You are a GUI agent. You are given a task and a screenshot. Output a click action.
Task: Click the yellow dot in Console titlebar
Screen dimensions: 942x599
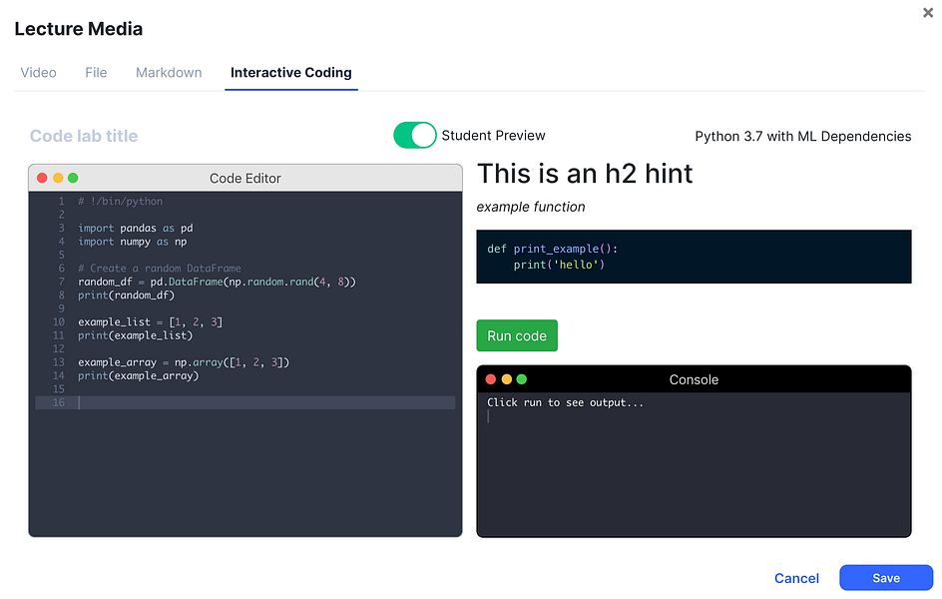point(507,379)
